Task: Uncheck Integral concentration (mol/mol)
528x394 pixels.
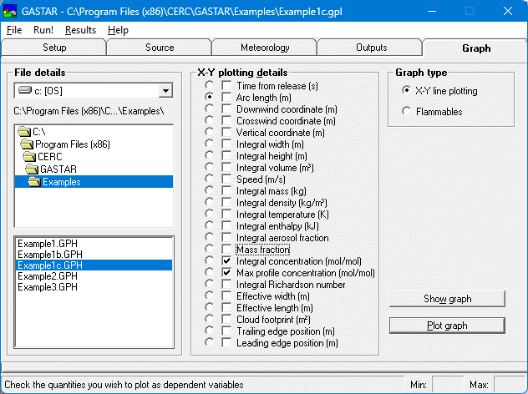Action: pyautogui.click(x=226, y=261)
